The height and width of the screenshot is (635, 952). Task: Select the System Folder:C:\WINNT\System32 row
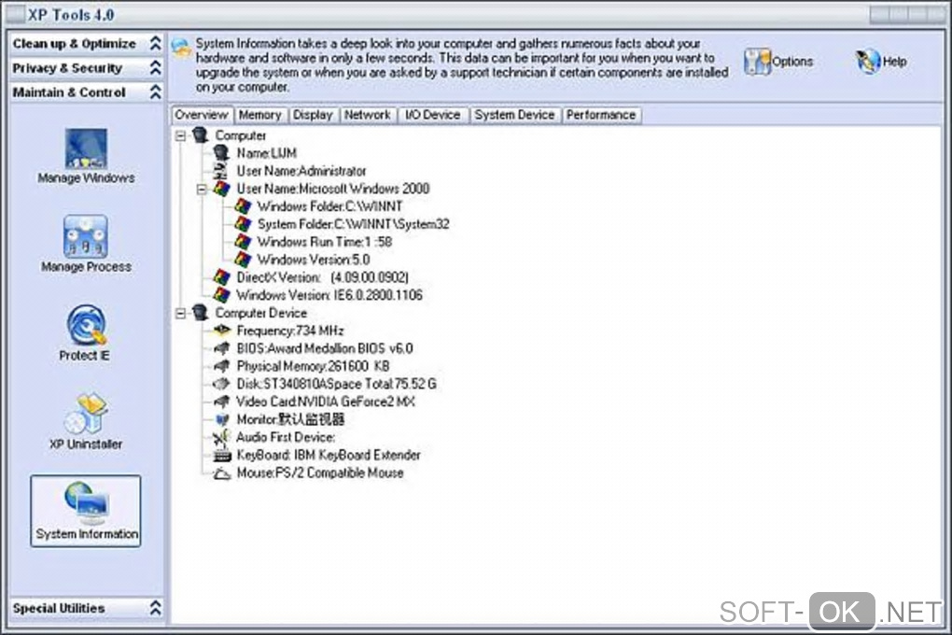(x=354, y=223)
